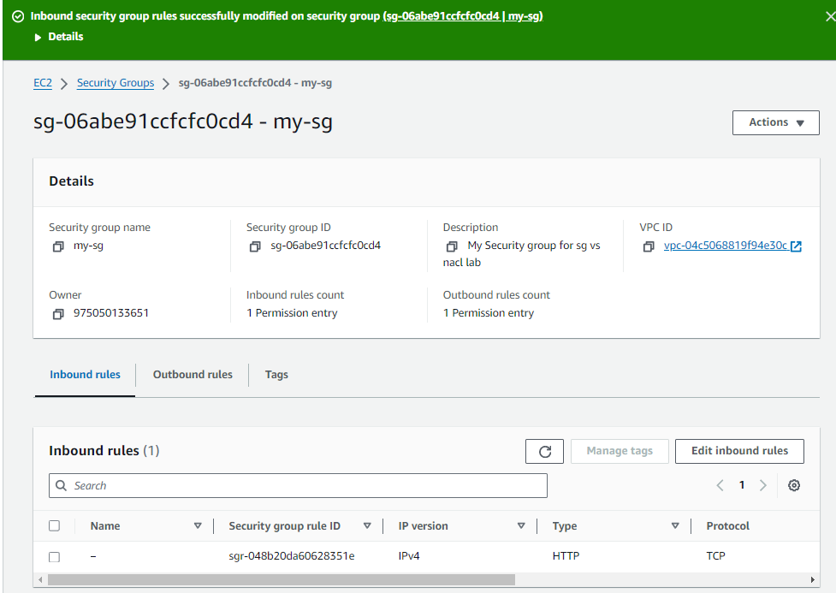Expand the Details section in banner
The height and width of the screenshot is (593, 836).
[59, 37]
